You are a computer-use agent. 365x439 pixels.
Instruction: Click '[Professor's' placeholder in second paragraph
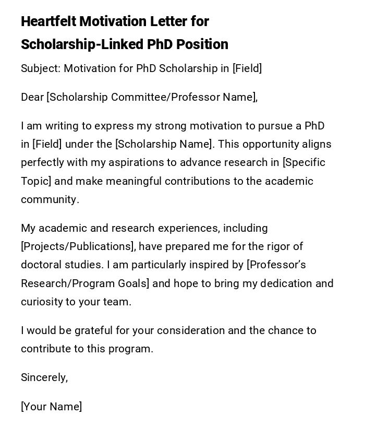coord(276,265)
